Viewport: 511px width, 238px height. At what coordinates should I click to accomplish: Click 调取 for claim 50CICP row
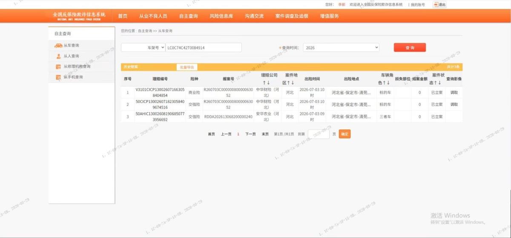[454, 104]
